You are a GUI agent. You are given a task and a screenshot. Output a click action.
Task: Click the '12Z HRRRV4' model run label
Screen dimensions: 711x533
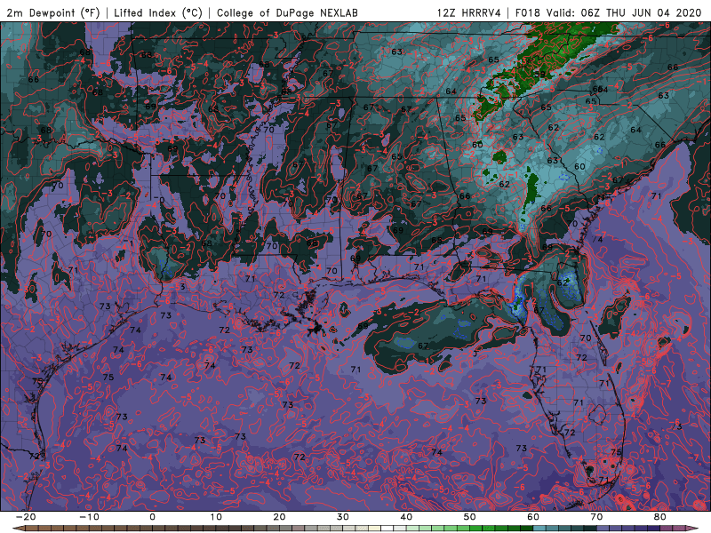[468, 13]
